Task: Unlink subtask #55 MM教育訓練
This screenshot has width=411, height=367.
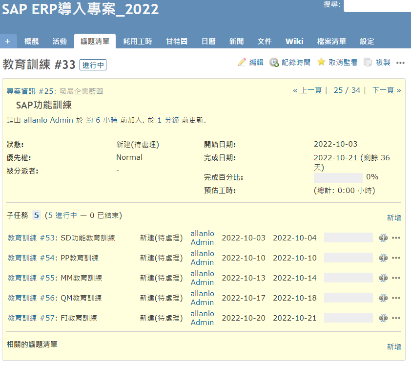Action: pos(383,278)
